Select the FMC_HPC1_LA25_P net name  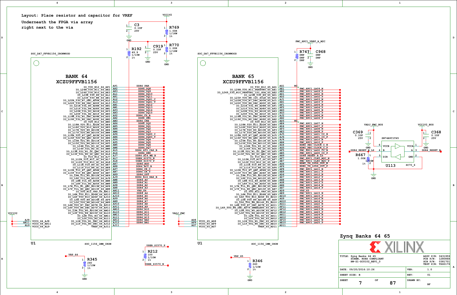click(311, 223)
